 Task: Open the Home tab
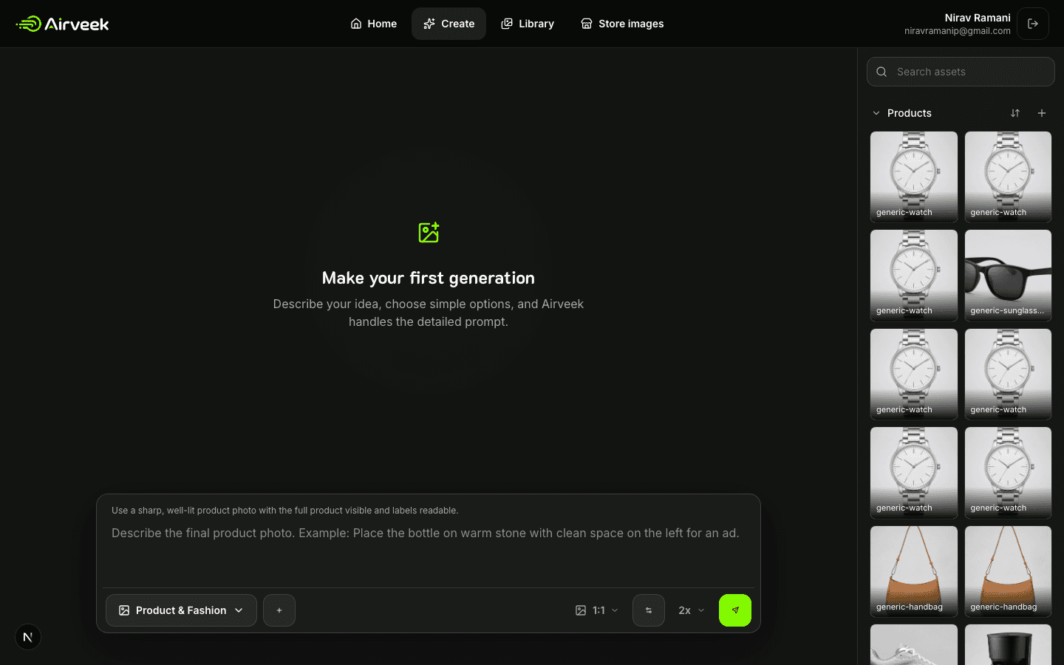pyautogui.click(x=373, y=24)
